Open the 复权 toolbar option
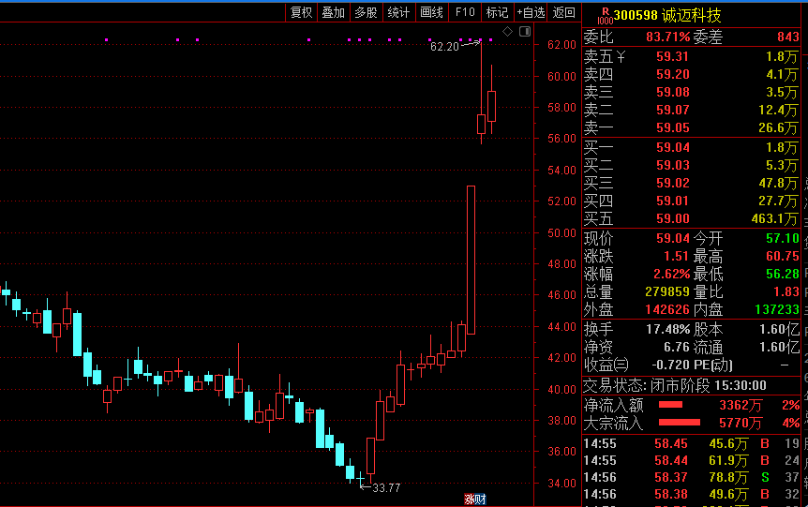 pos(302,12)
